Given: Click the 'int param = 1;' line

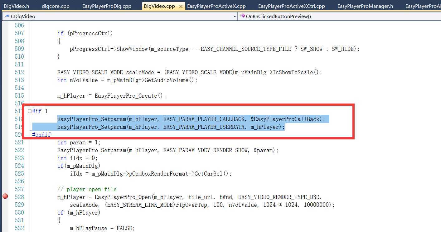Looking at the screenshot, I should (79, 143).
